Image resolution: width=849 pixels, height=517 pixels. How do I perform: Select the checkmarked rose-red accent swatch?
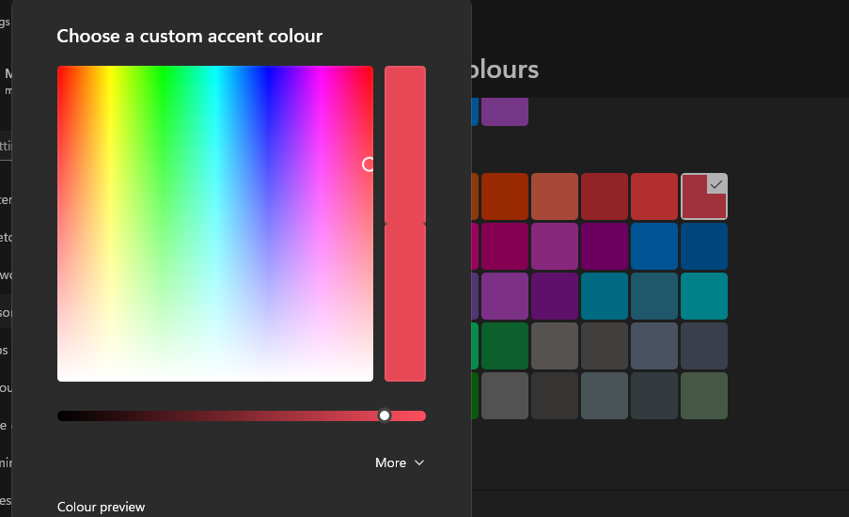point(704,196)
